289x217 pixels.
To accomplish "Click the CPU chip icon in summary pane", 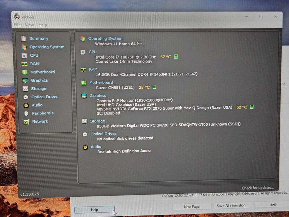I will [x=83, y=52].
